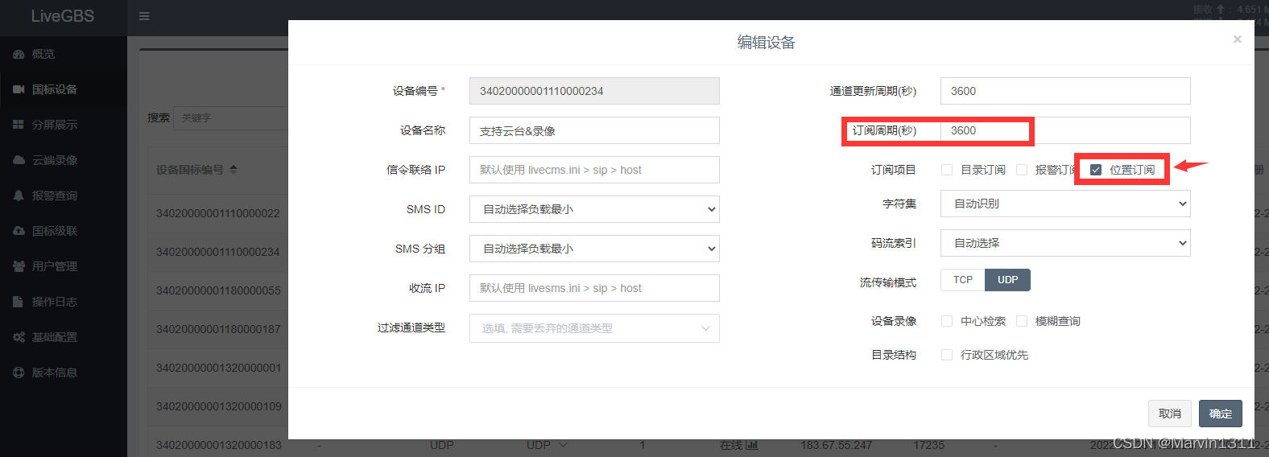The height and width of the screenshot is (457, 1269).
Task: Click device row 34020000001320000001
Action: point(218,368)
